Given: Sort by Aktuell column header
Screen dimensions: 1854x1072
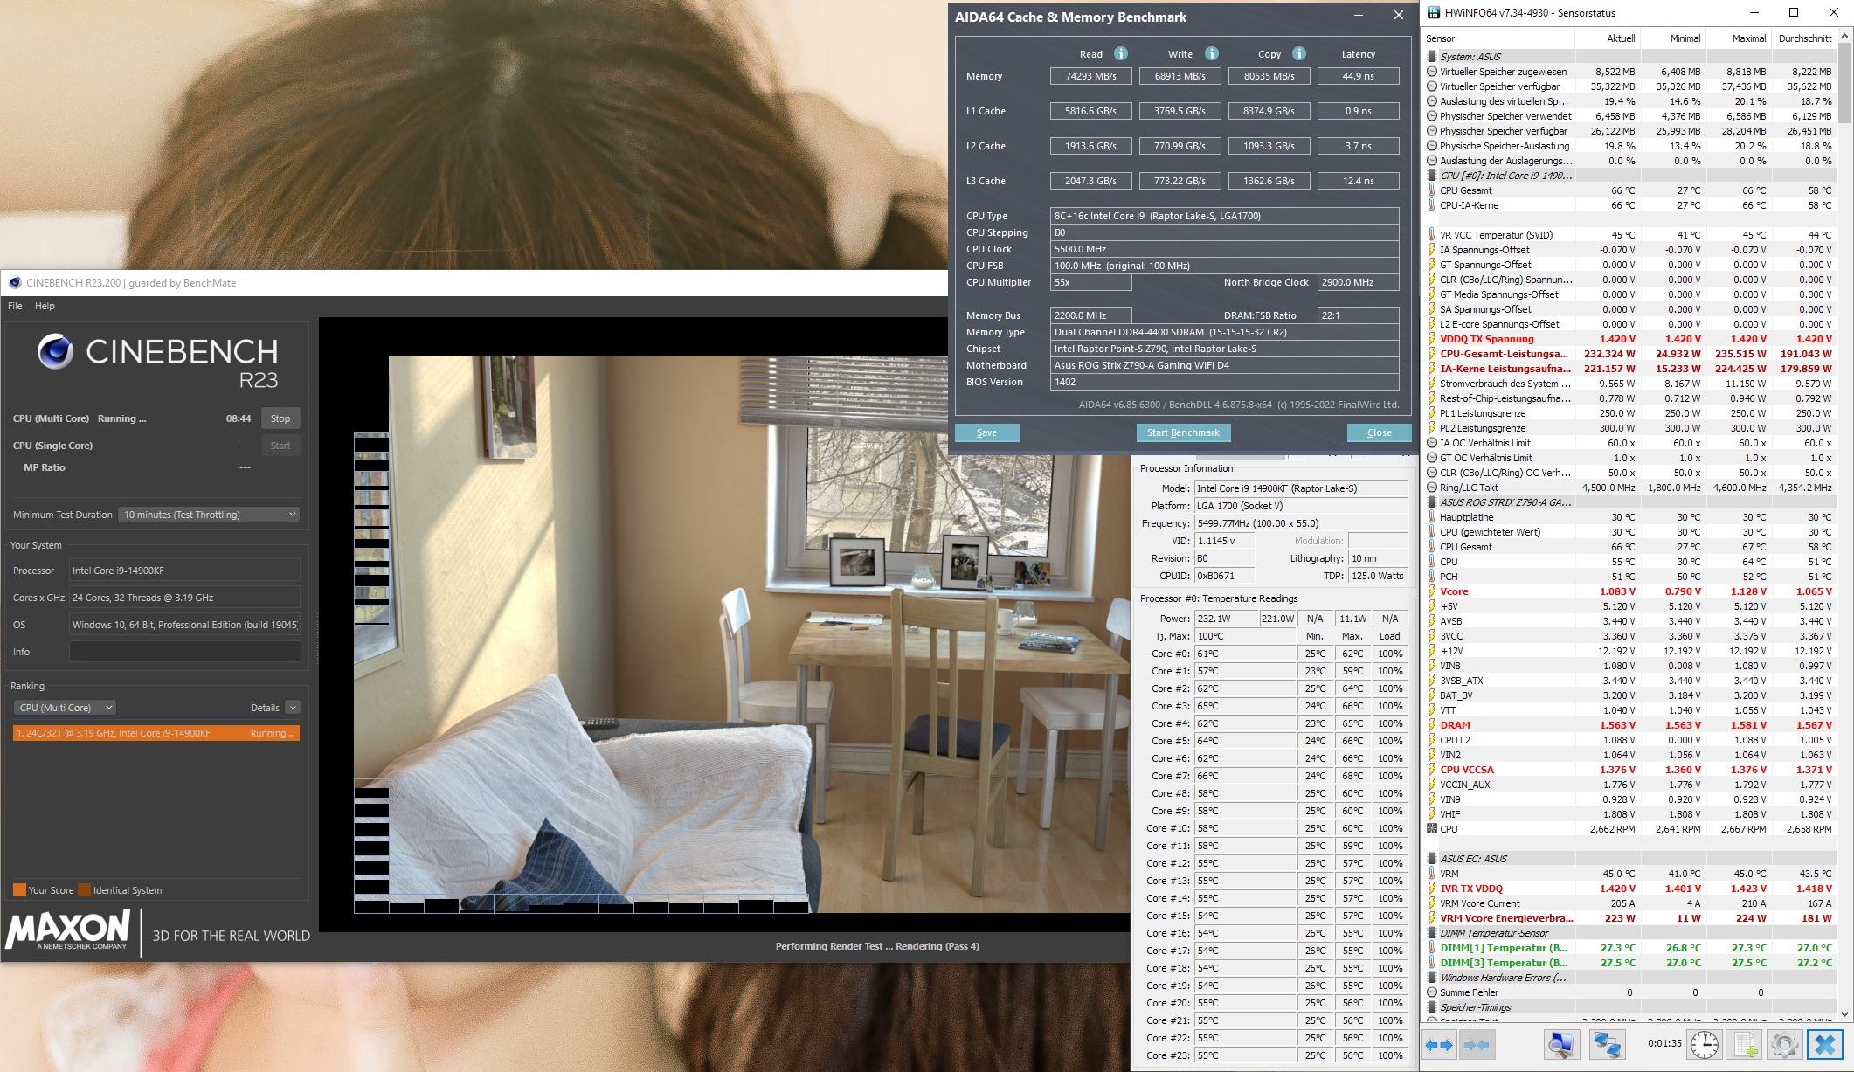Looking at the screenshot, I should pyautogui.click(x=1608, y=38).
